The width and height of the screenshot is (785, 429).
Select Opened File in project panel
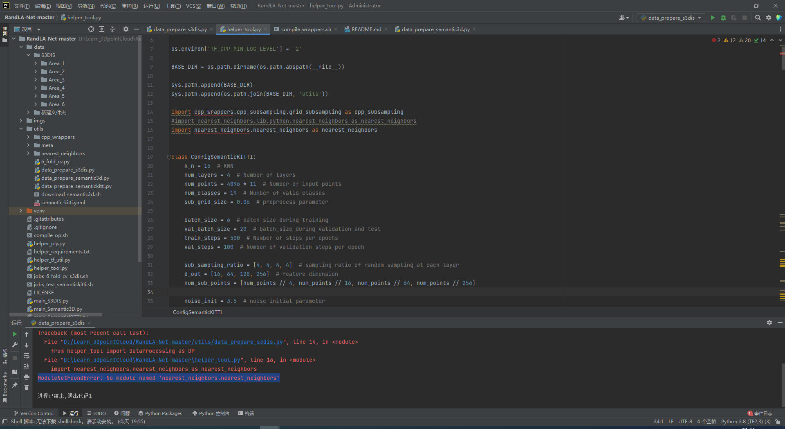[91, 29]
